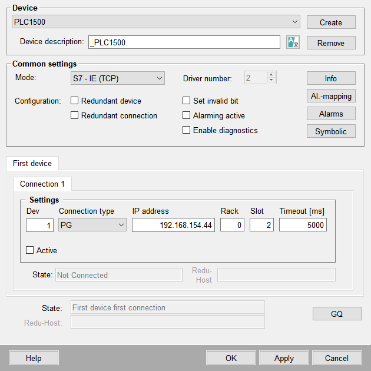Click the Common settings group label
The width and height of the screenshot is (371, 371).
(45, 64)
